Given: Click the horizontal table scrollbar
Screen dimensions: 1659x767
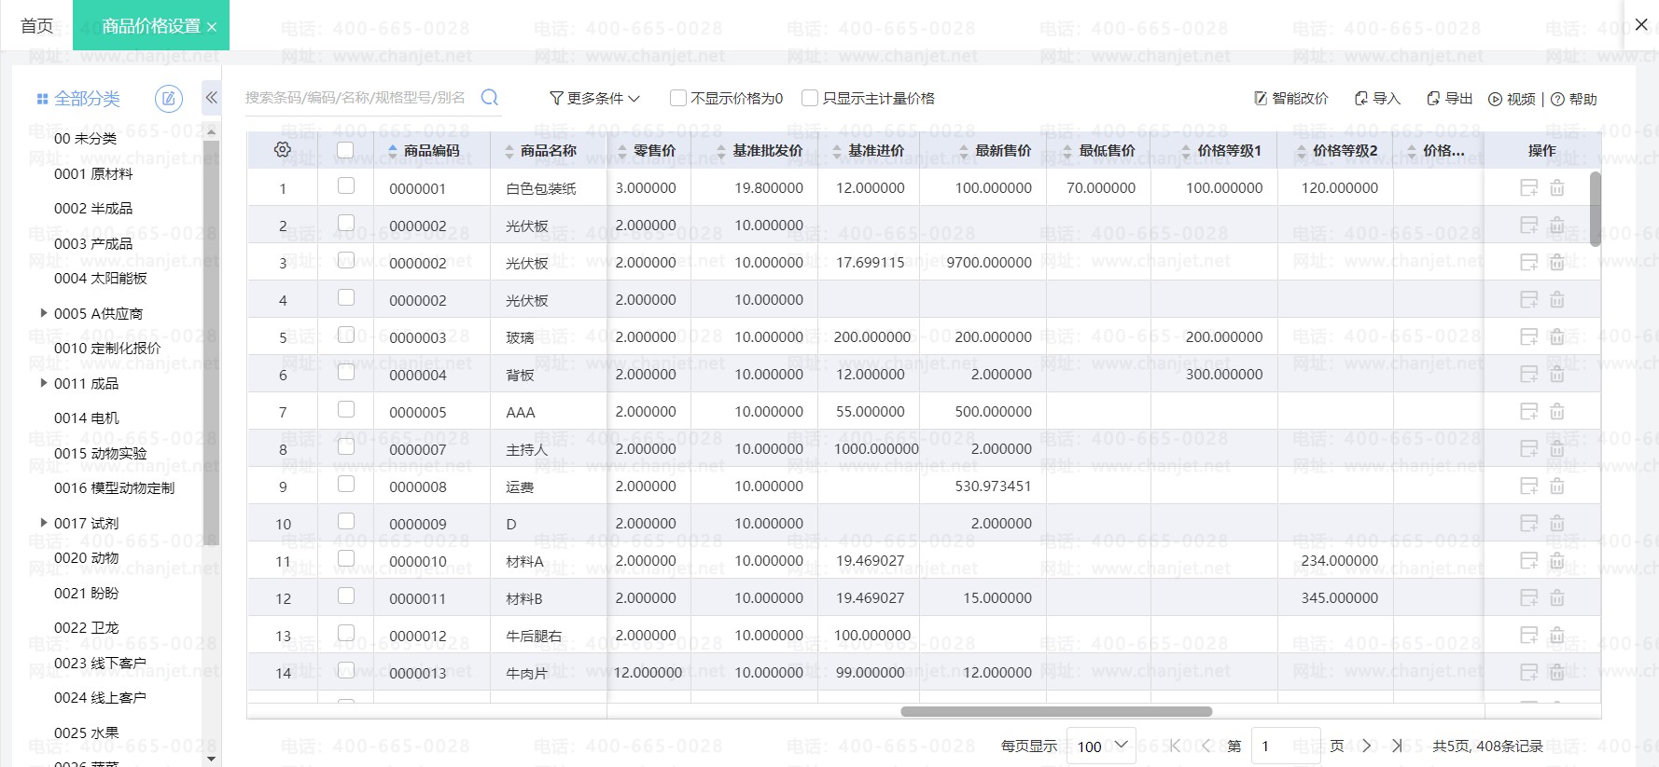Looking at the screenshot, I should tap(1056, 711).
